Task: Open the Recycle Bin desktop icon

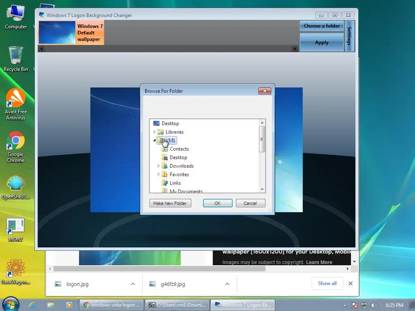Action: click(16, 59)
